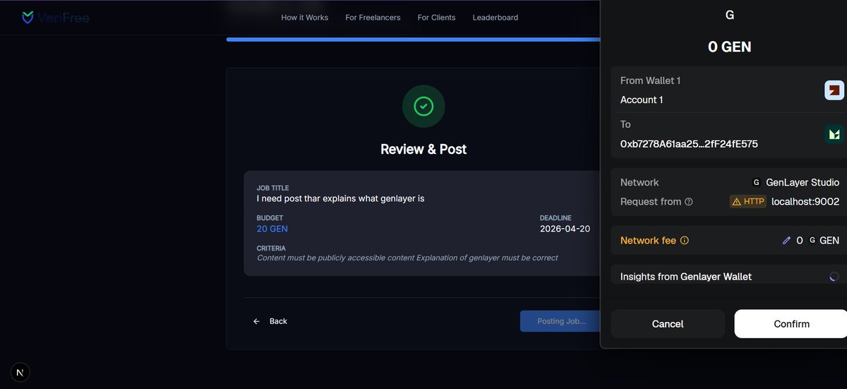Image resolution: width=847 pixels, height=389 pixels.
Task: Click the Insights loading spinner
Action: coord(834,277)
